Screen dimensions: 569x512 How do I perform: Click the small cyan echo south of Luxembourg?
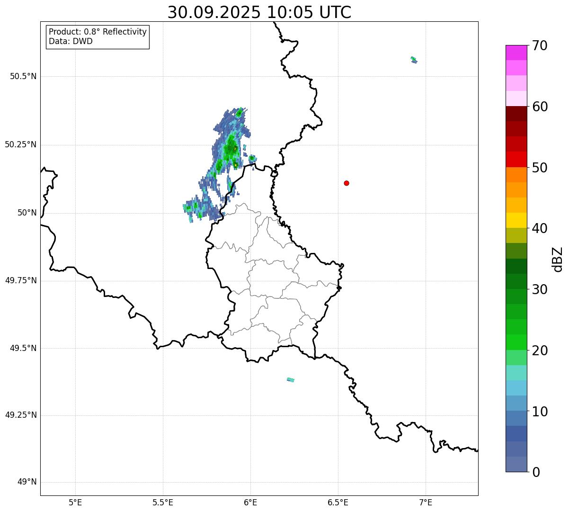pos(291,379)
